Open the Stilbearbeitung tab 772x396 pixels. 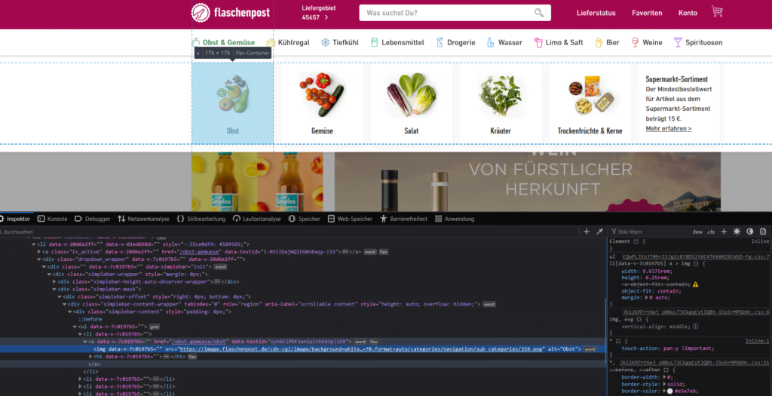[x=201, y=219]
